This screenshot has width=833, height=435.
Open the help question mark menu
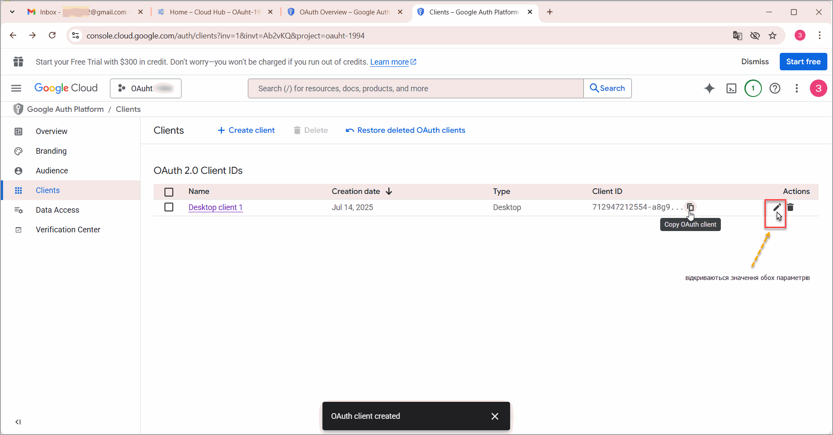pos(775,89)
